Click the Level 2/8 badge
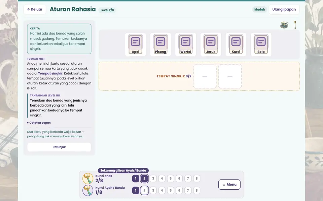 (x=107, y=10)
